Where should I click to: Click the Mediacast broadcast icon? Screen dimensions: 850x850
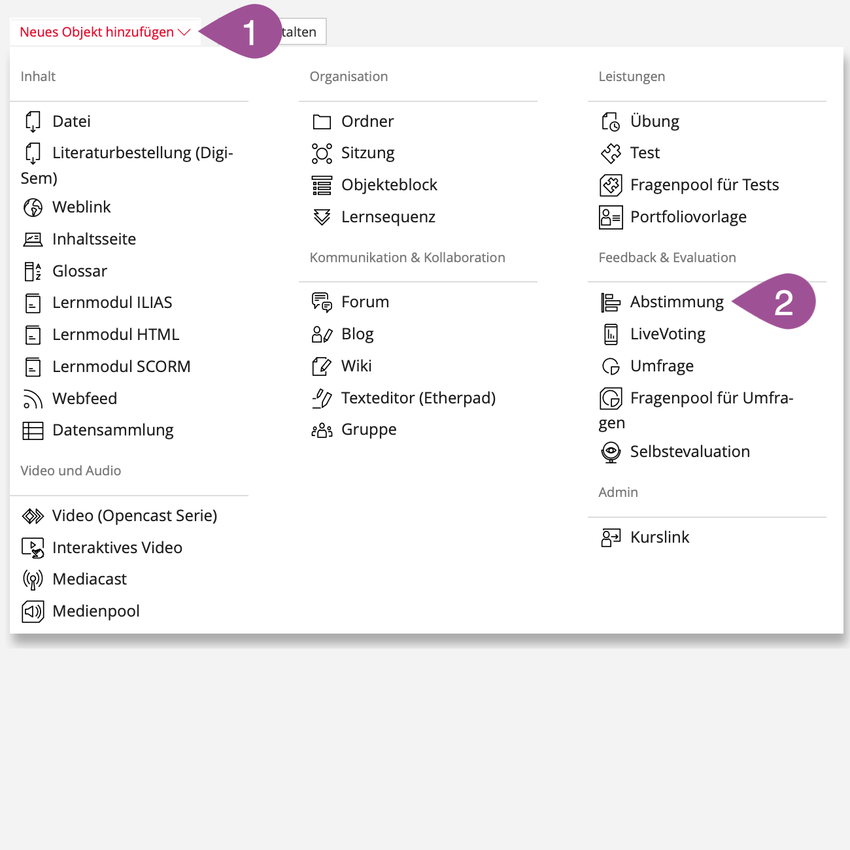pos(33,579)
